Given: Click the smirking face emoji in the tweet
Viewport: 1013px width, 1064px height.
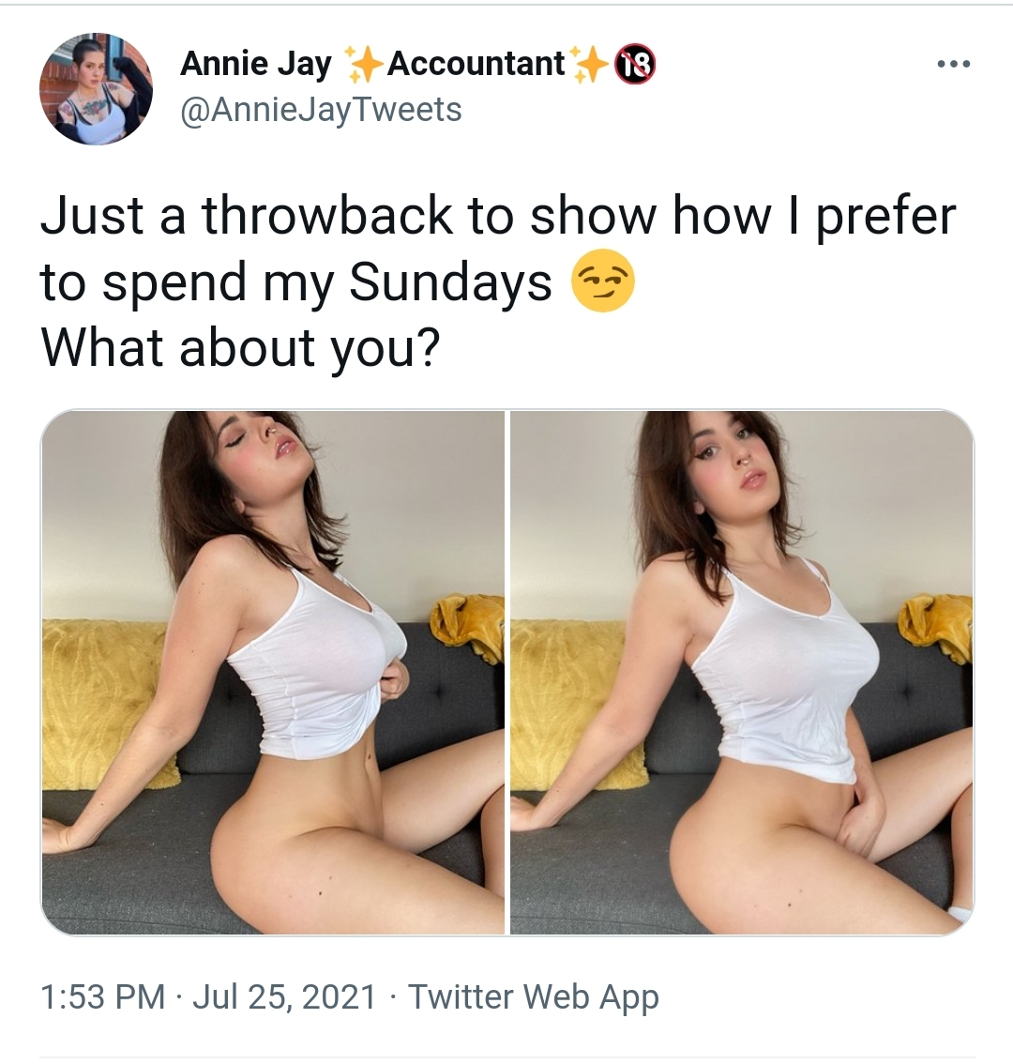Looking at the screenshot, I should click(x=603, y=281).
